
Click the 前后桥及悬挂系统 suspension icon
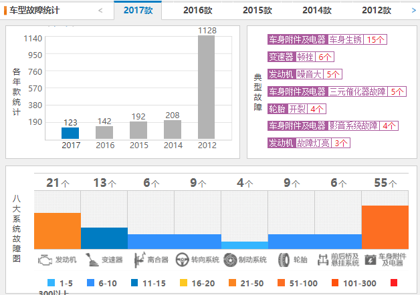323,260
